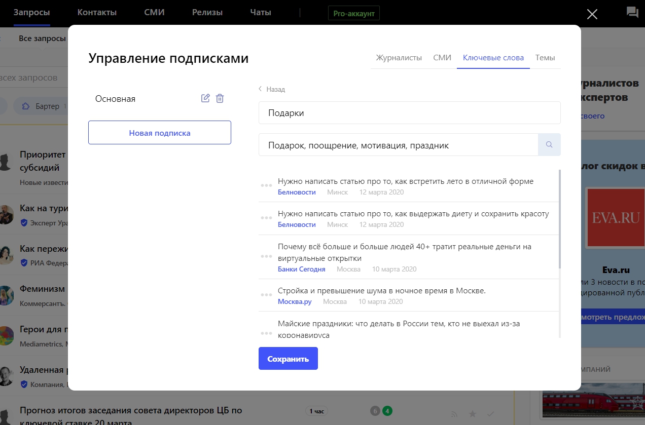The image size is (645, 425).
Task: Open the chat bubbles icon in header
Action: coord(632,13)
